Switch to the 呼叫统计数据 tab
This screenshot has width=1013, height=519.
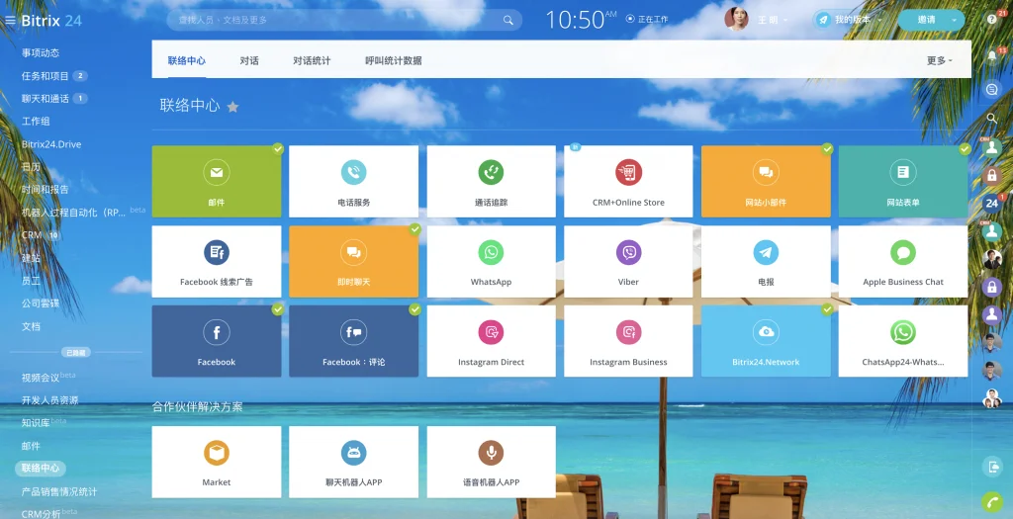(x=393, y=60)
